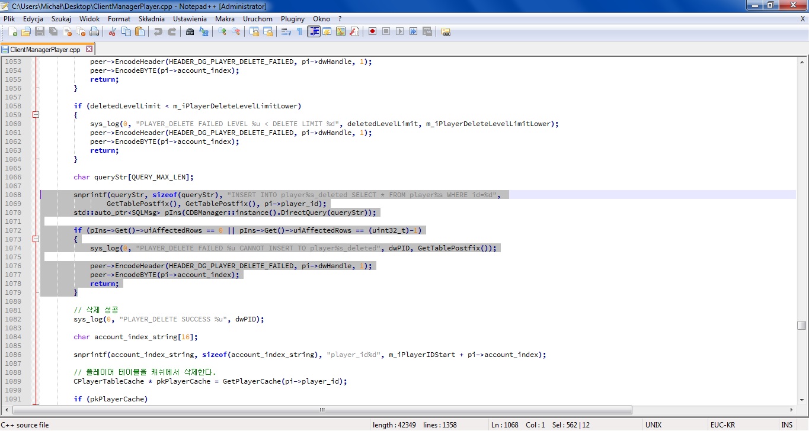
Task: Click the last toolbar plugin icon
Action: 446,31
